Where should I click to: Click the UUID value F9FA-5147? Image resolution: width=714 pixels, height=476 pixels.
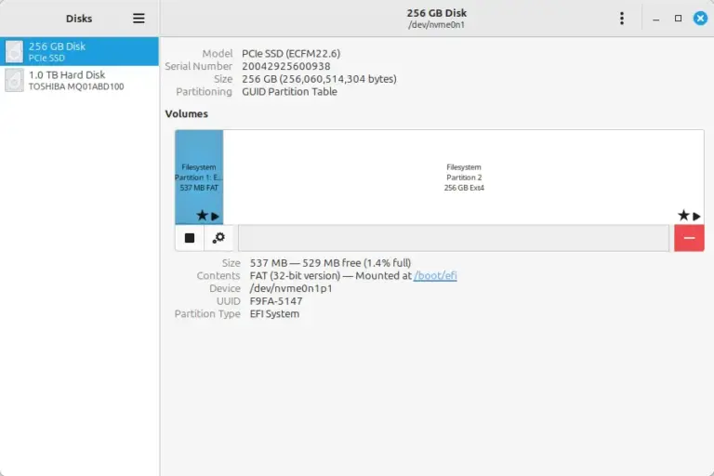276,301
